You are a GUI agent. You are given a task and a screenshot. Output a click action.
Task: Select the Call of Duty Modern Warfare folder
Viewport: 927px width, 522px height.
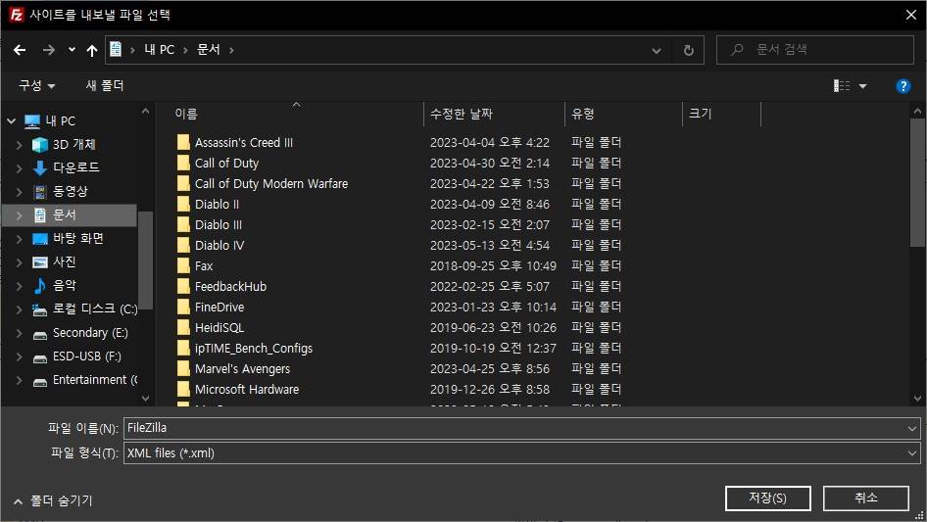[271, 184]
